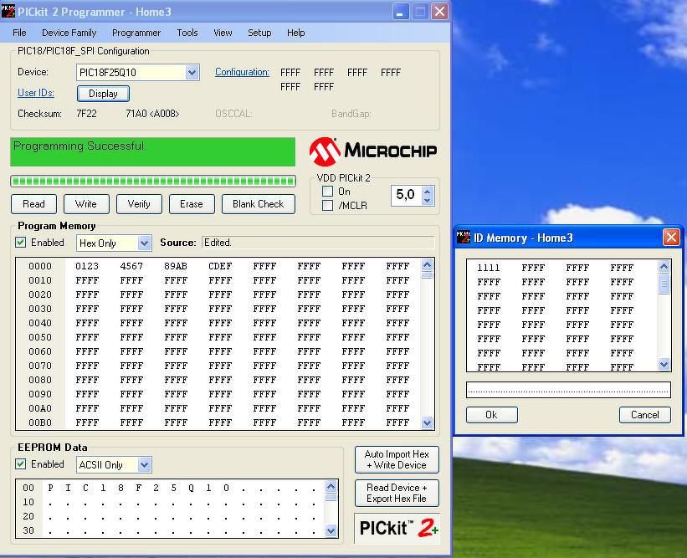This screenshot has height=558, width=687.
Task: Click the User IDs Display button
Action: [x=103, y=94]
